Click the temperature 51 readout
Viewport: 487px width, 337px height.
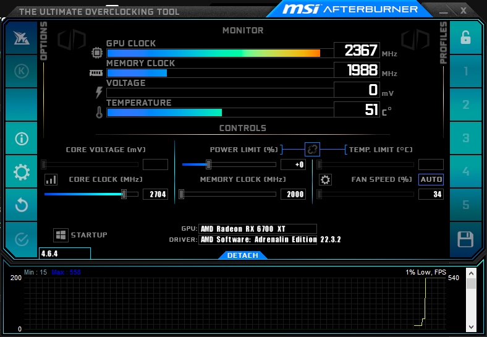click(357, 109)
